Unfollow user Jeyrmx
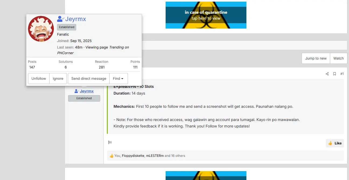Screen dimensions: 349x180 tap(39, 78)
